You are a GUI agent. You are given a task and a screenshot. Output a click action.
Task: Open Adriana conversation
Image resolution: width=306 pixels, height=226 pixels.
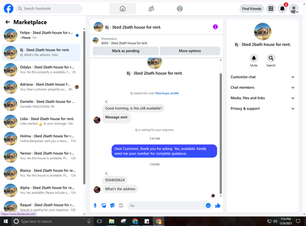tap(41, 87)
